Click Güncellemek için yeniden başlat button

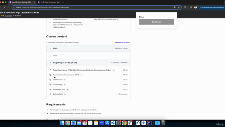212,7
